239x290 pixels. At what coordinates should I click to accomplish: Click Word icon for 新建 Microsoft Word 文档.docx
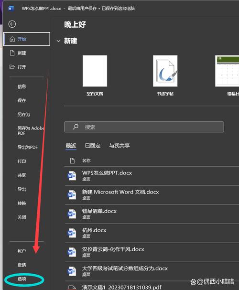72,195
